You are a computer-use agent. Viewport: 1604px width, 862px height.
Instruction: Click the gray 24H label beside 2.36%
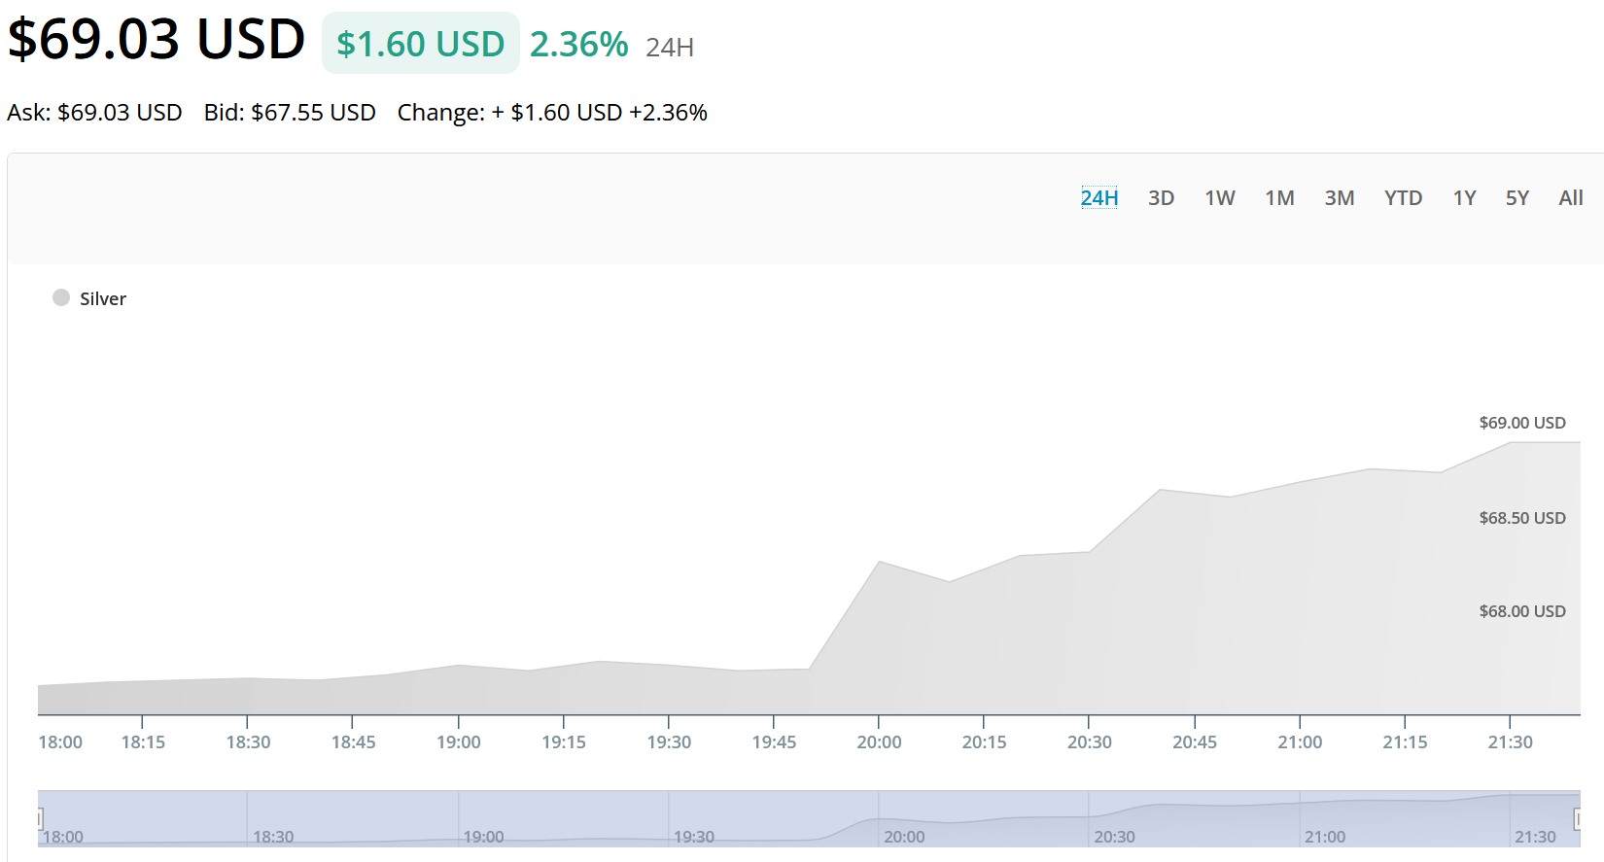(x=670, y=48)
